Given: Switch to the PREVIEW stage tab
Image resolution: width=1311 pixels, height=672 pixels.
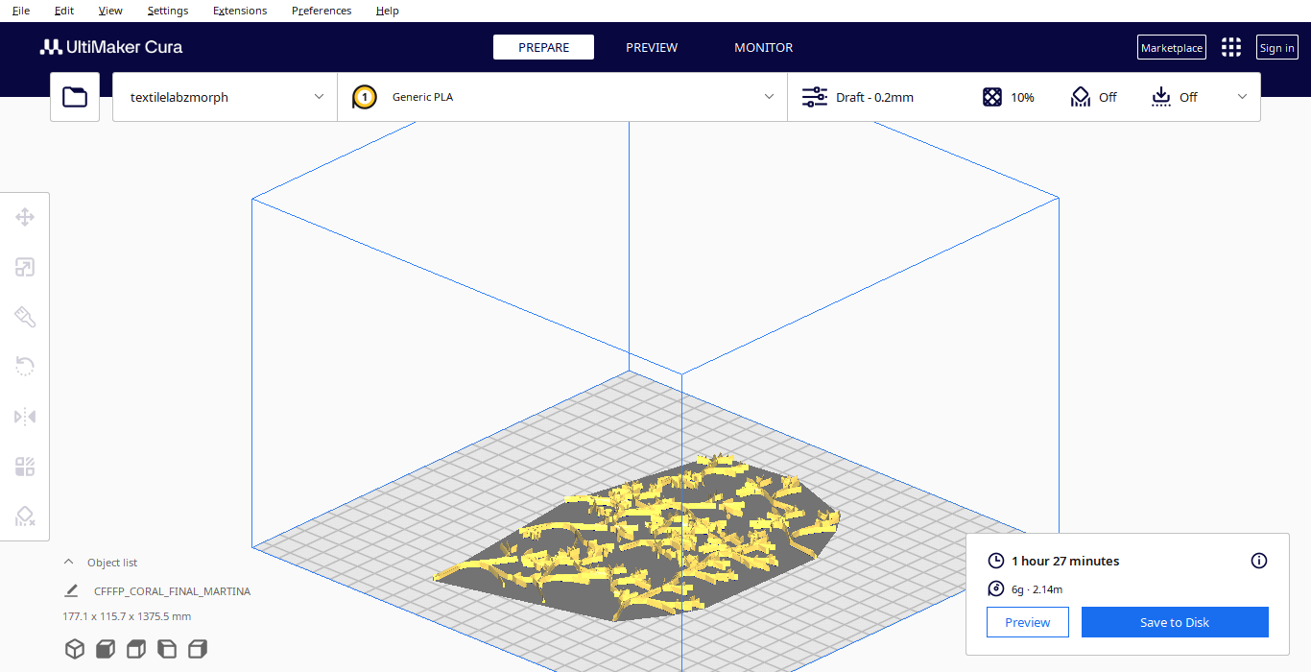Looking at the screenshot, I should [652, 47].
